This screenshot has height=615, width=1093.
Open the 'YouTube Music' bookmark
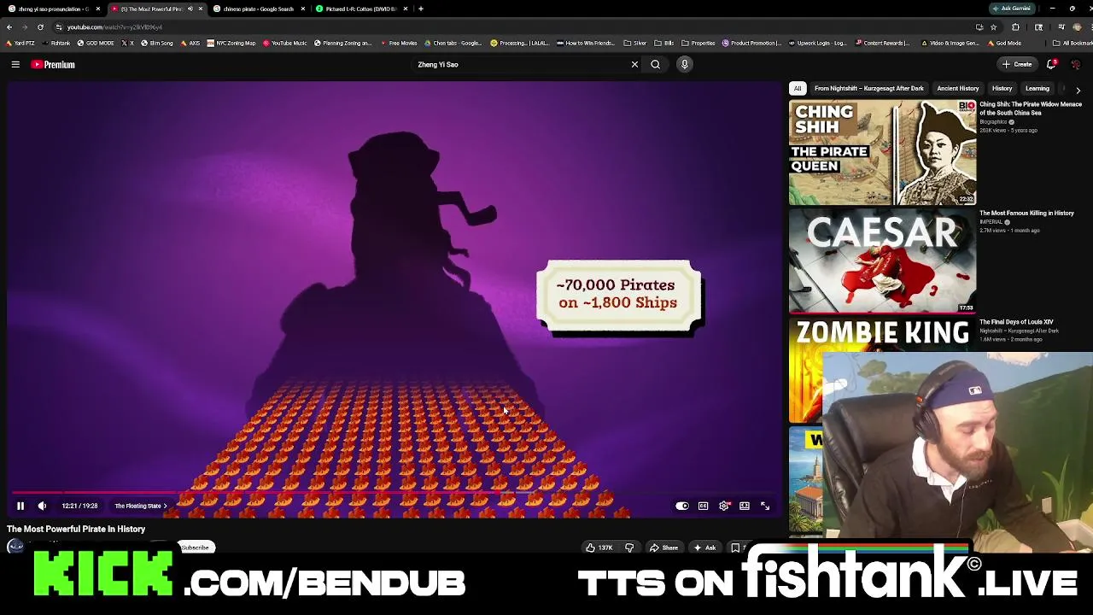pos(284,43)
